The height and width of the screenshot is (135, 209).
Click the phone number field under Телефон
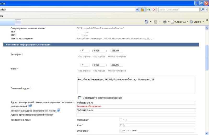click(x=117, y=51)
